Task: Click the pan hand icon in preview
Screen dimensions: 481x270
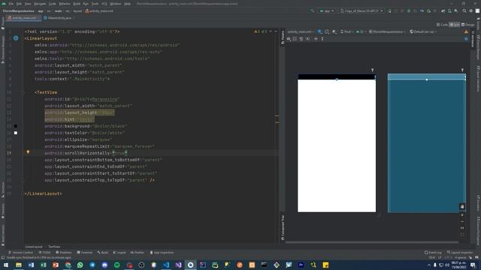Action: click(462, 207)
